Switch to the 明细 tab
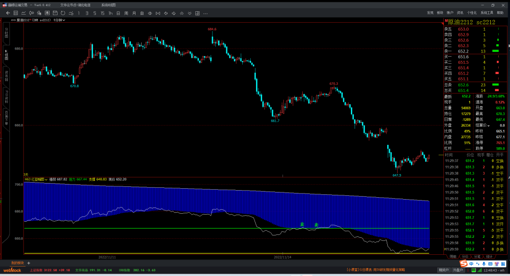This screenshot has height=276, width=510. [x=453, y=257]
